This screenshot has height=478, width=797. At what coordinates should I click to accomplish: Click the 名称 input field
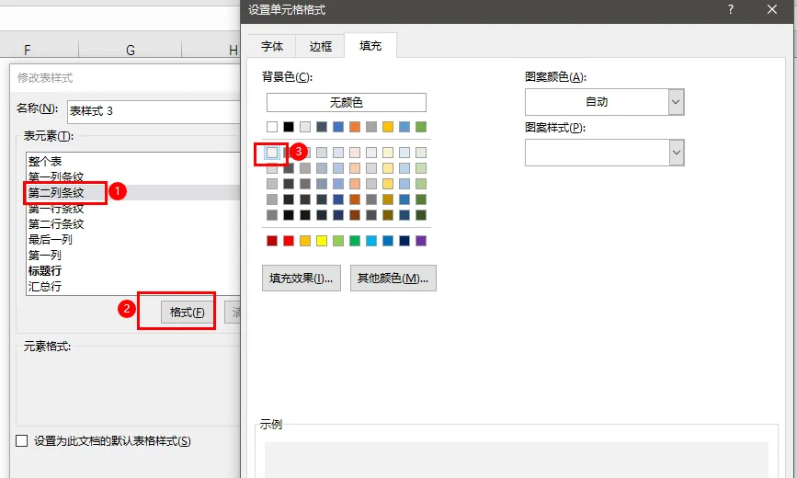[154, 111]
